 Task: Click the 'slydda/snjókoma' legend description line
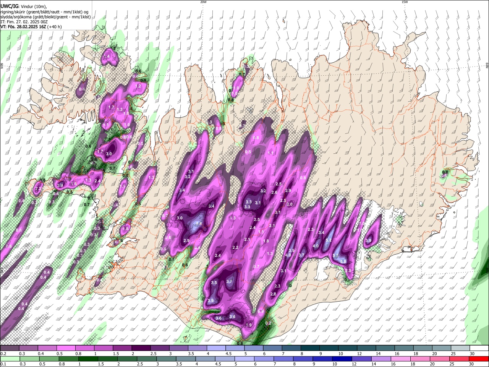pos(45,17)
